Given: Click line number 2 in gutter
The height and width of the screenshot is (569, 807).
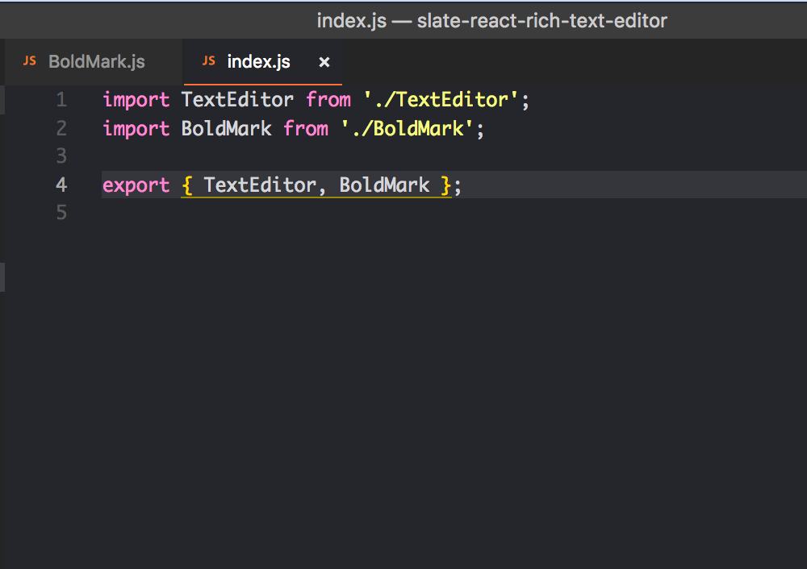Looking at the screenshot, I should (x=62, y=128).
